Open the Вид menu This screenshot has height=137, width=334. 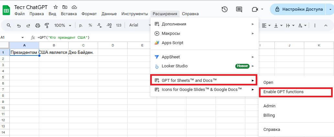point(52,14)
